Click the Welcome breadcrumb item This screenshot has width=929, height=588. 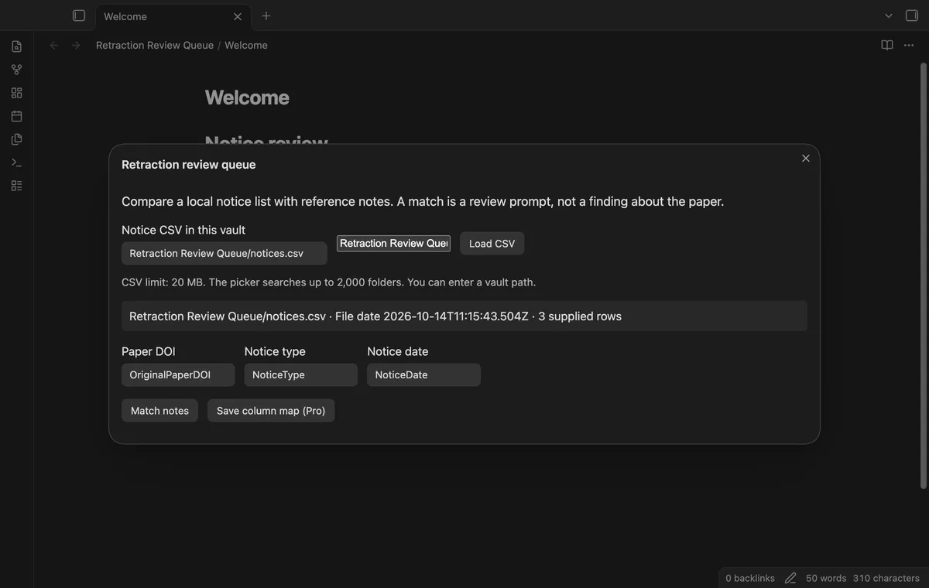[x=246, y=45]
